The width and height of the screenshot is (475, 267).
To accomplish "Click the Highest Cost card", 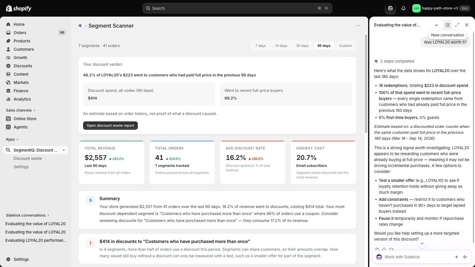I will pyautogui.click(x=323, y=162).
